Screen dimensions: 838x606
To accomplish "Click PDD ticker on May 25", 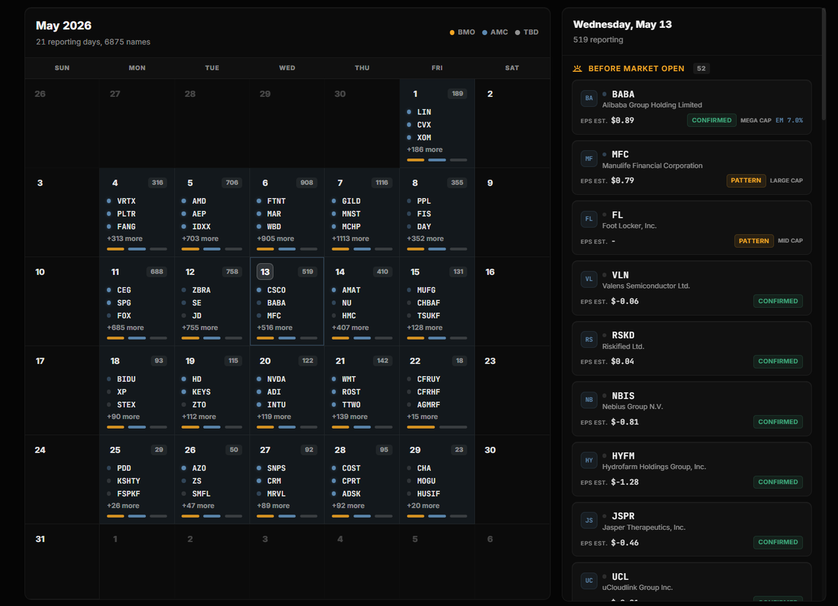I will pyautogui.click(x=124, y=468).
